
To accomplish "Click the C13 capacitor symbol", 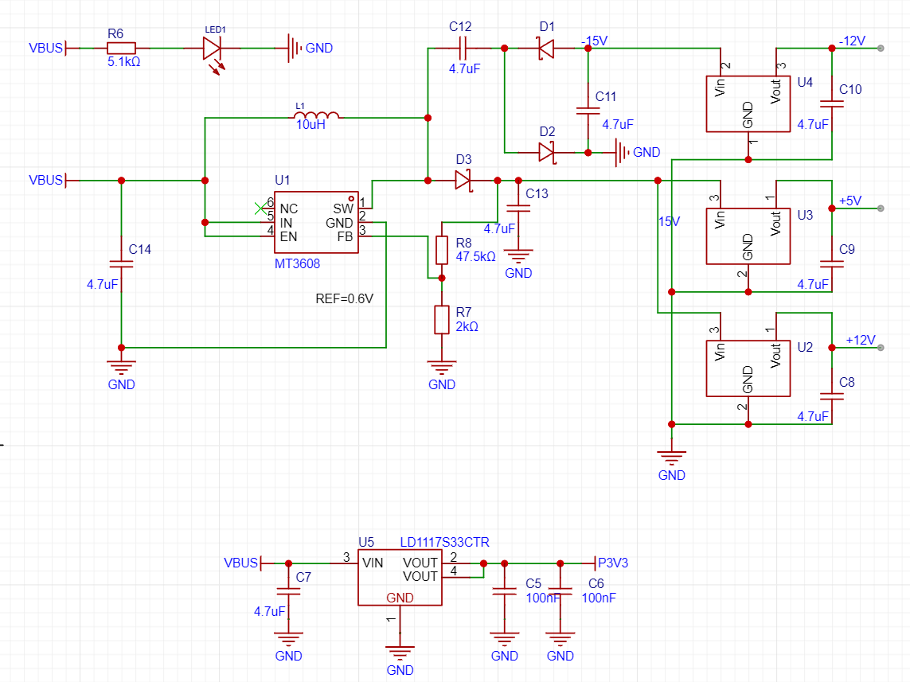I will coord(518,208).
